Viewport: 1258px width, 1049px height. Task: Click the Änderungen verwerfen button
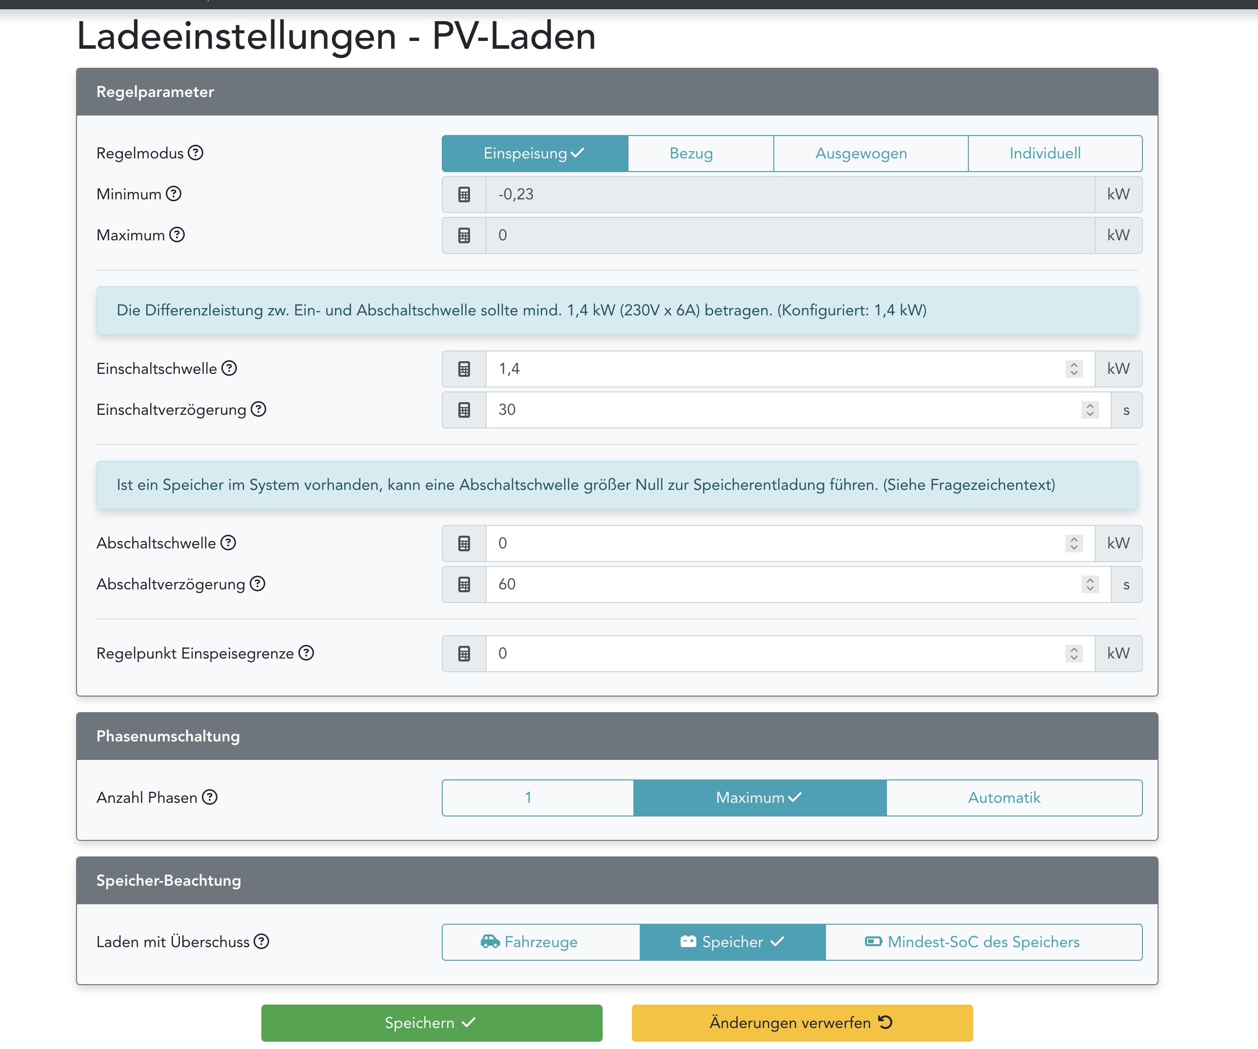[802, 1023]
